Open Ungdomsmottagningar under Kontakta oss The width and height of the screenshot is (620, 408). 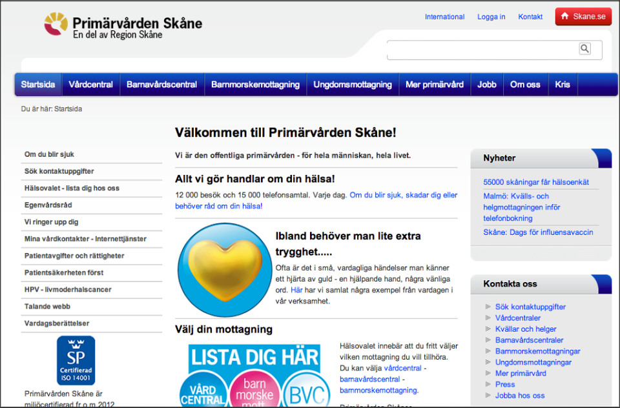[x=533, y=362]
